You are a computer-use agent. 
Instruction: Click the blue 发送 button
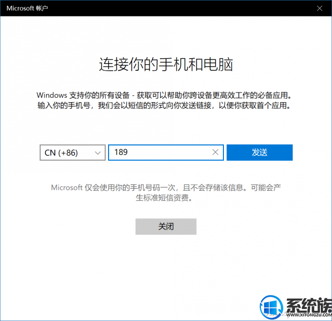[x=260, y=153]
